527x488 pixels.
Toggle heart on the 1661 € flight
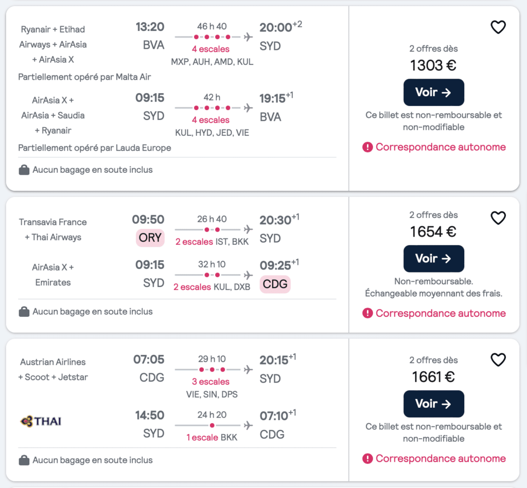click(x=498, y=360)
